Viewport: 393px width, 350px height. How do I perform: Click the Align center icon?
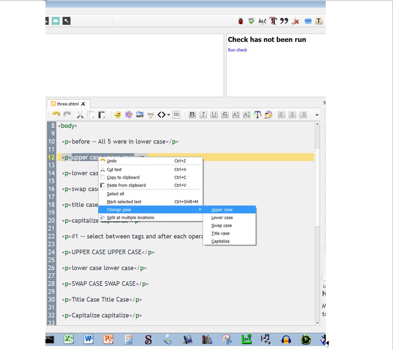click(292, 114)
